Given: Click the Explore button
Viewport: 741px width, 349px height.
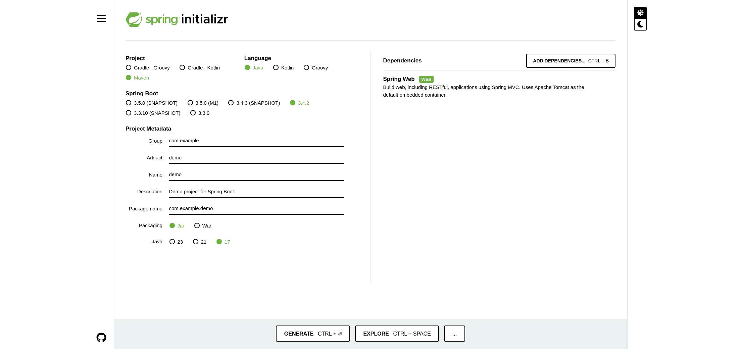Looking at the screenshot, I should (x=397, y=334).
